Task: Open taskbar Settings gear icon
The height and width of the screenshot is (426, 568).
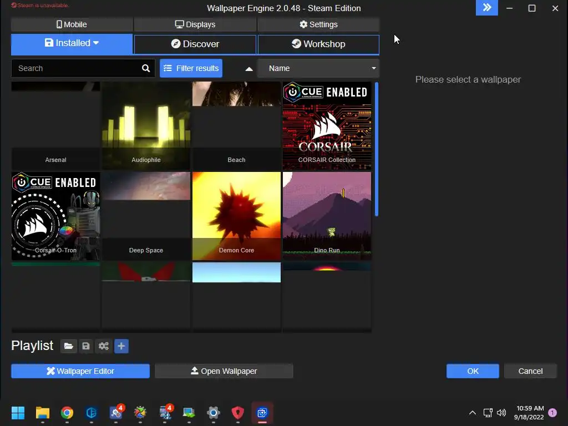Action: pyautogui.click(x=214, y=412)
